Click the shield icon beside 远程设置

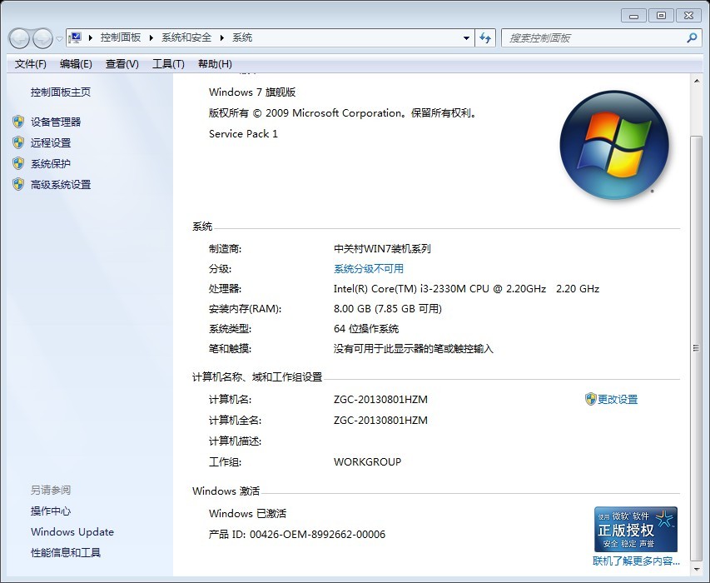coord(18,142)
